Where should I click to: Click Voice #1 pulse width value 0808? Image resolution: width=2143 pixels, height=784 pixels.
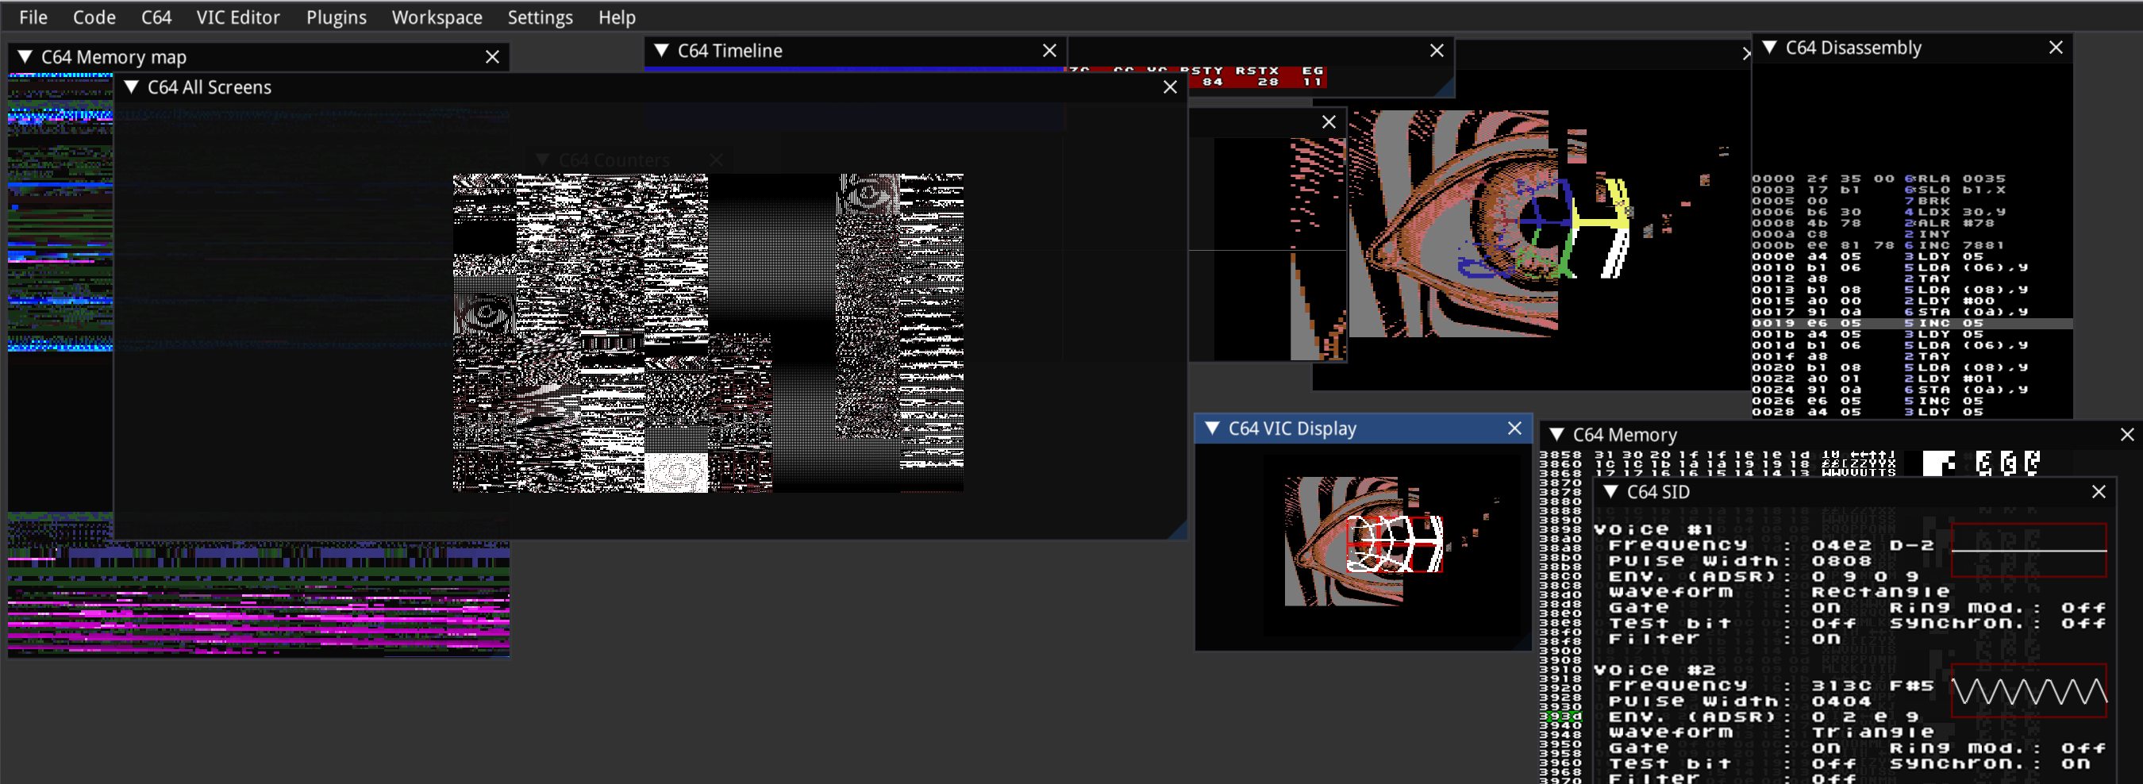(x=1842, y=561)
